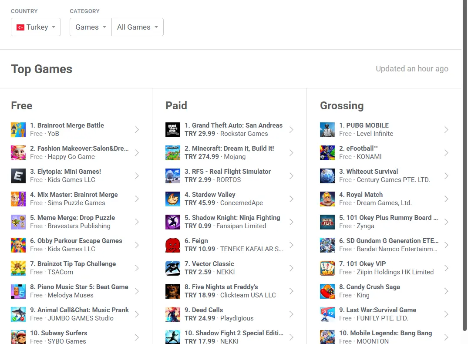Click the Brainzot Tip Tap Challenge icon
The height and width of the screenshot is (344, 468).
18,268
